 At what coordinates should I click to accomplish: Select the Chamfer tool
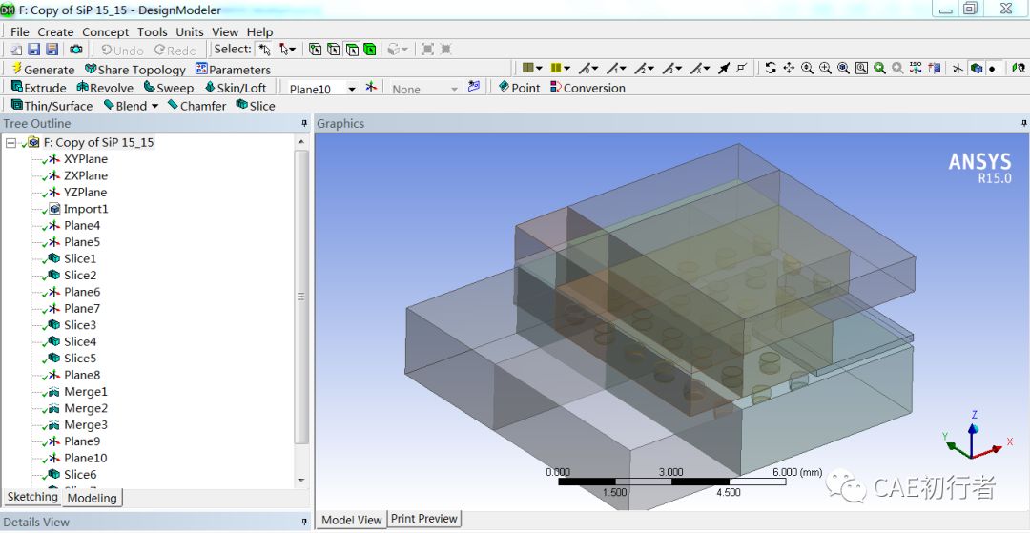(196, 106)
